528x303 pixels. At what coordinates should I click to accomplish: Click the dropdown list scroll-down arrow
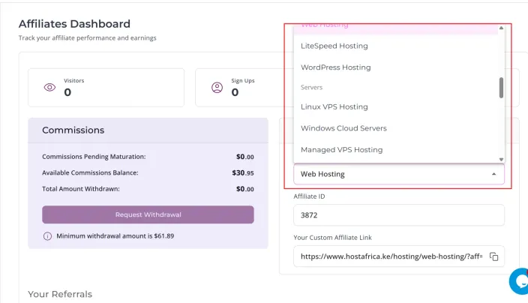coord(501,160)
